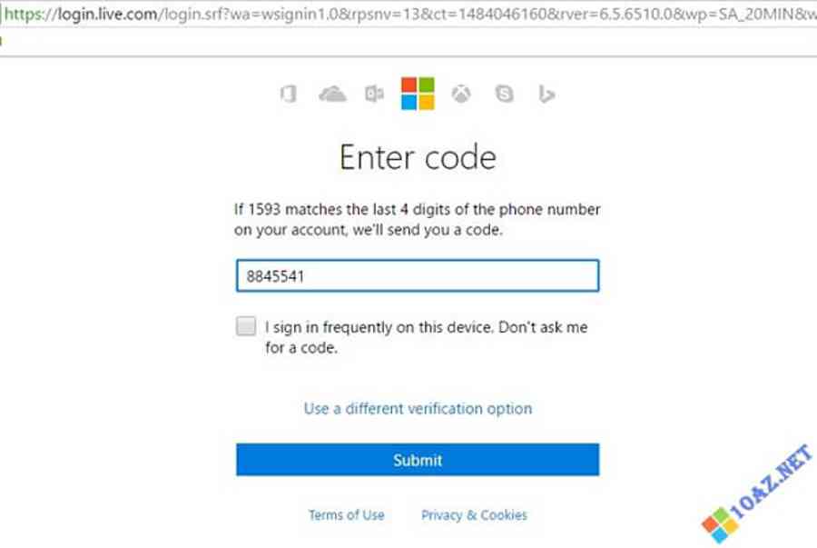Open the OneDrive cloud icon
This screenshot has width=817, height=548.
[x=333, y=94]
